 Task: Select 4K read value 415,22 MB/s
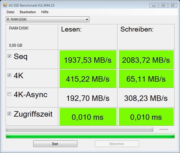(x=88, y=79)
